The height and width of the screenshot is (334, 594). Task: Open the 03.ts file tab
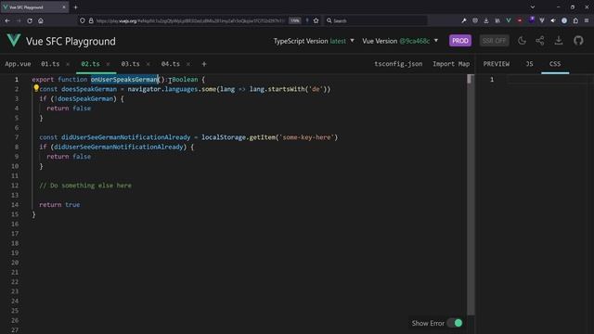[130, 64]
